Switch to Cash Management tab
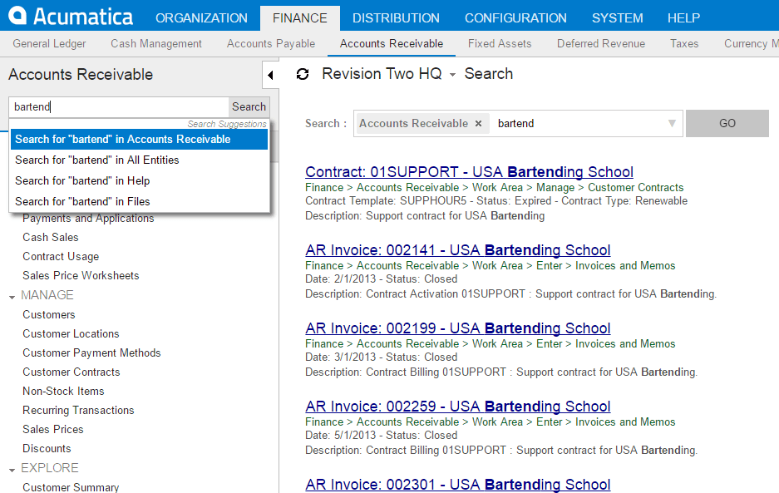The width and height of the screenshot is (779, 493). (x=156, y=44)
